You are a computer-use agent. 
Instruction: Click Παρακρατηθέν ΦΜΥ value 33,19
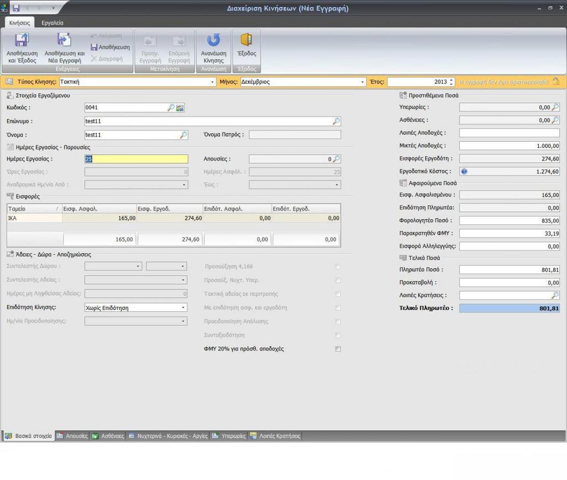(x=509, y=234)
